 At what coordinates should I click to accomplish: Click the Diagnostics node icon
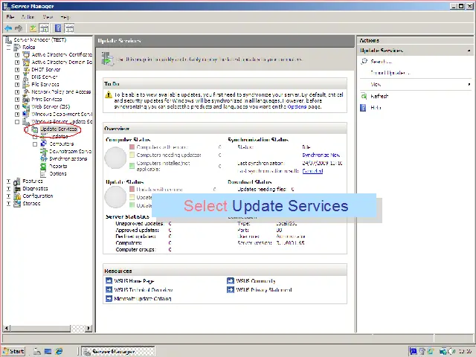coord(17,188)
